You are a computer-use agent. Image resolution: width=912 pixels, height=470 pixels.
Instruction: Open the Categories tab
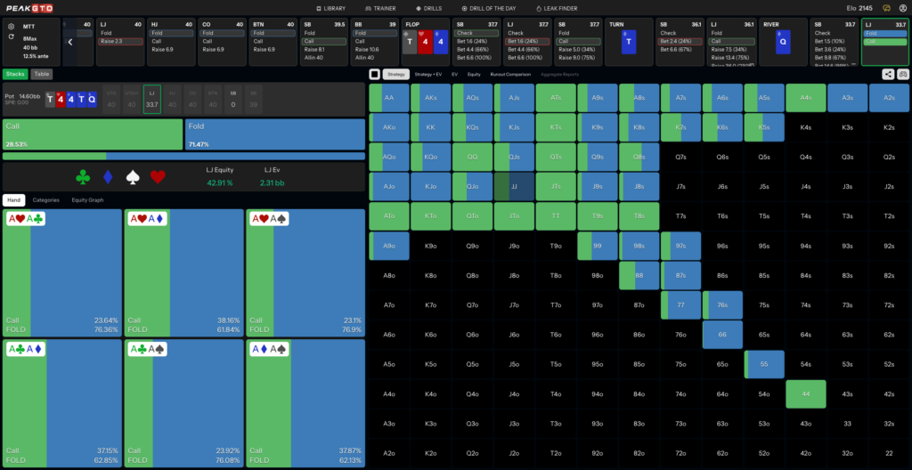click(x=46, y=199)
